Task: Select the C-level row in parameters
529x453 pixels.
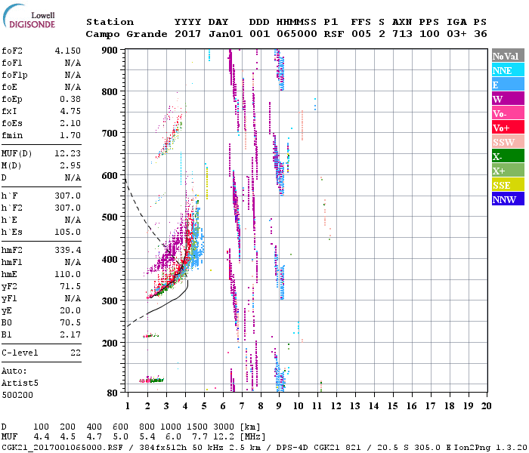Action: [x=42, y=353]
